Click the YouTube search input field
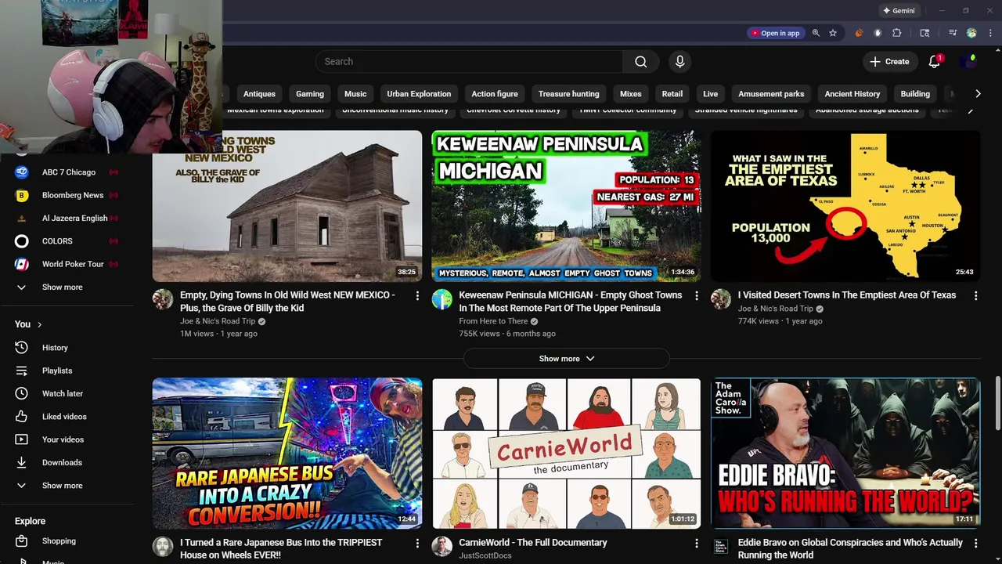This screenshot has width=1002, height=564. [469, 62]
